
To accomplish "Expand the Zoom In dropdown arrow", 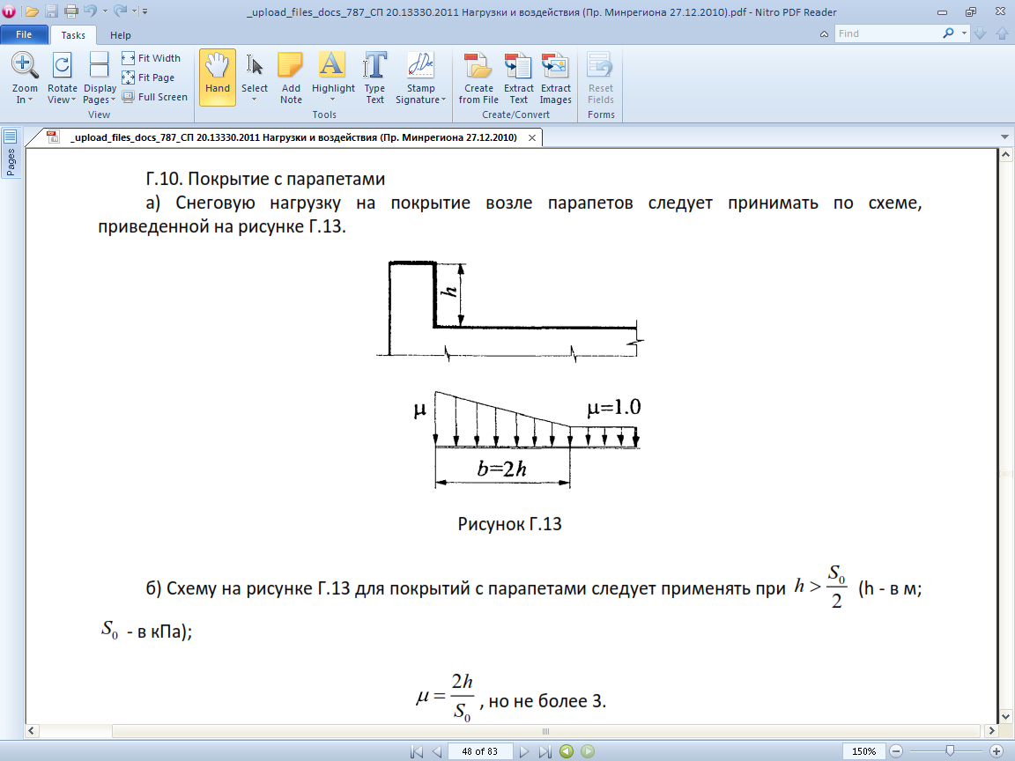I will click(x=31, y=100).
